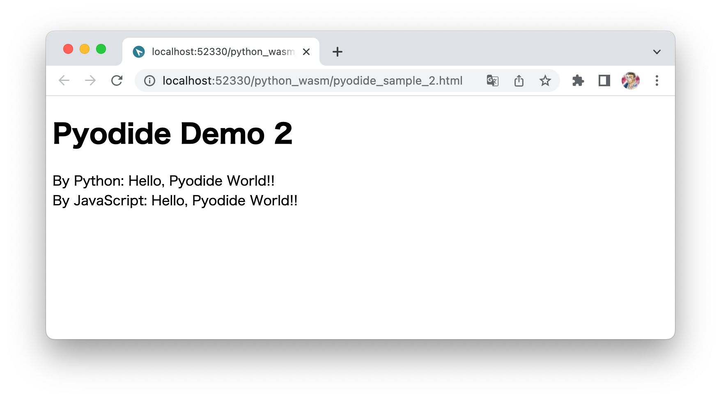This screenshot has width=721, height=400.
Task: Open a new tab with the plus button
Action: [337, 51]
